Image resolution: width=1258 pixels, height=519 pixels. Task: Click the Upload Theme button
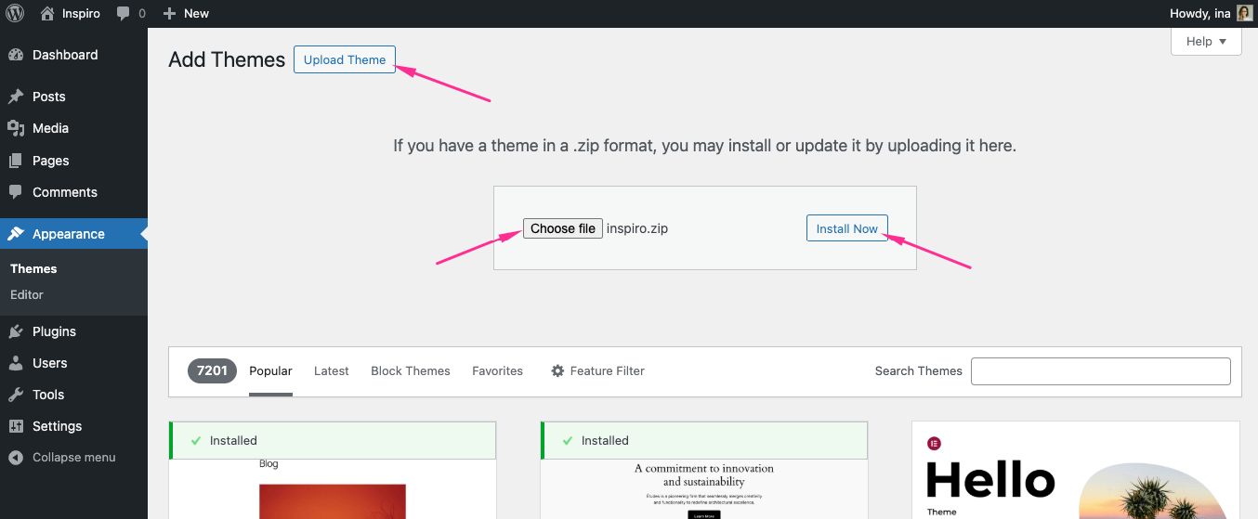point(345,59)
